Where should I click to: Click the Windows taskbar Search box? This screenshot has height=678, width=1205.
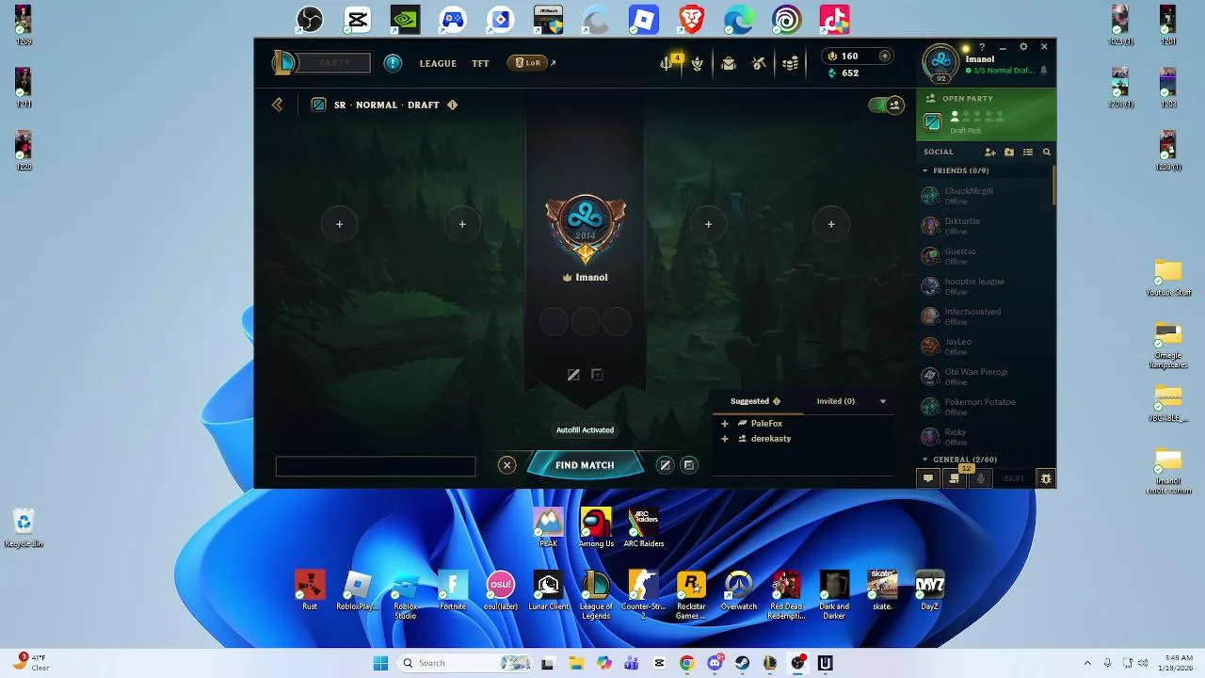pos(465,663)
